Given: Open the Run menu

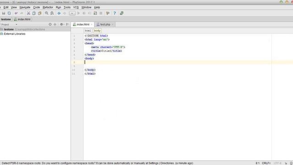Looking at the screenshot, I should click(x=58, y=7).
